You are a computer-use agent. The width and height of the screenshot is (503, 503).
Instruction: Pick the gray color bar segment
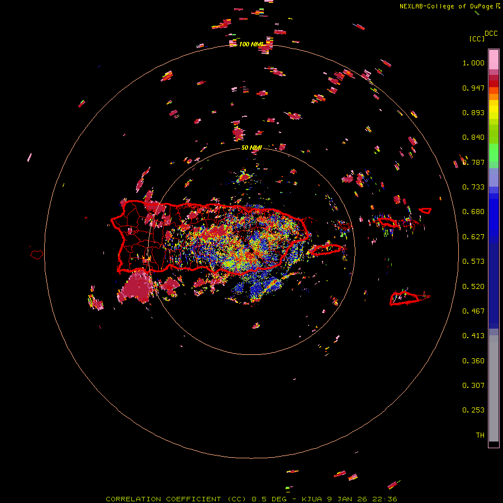(493, 388)
